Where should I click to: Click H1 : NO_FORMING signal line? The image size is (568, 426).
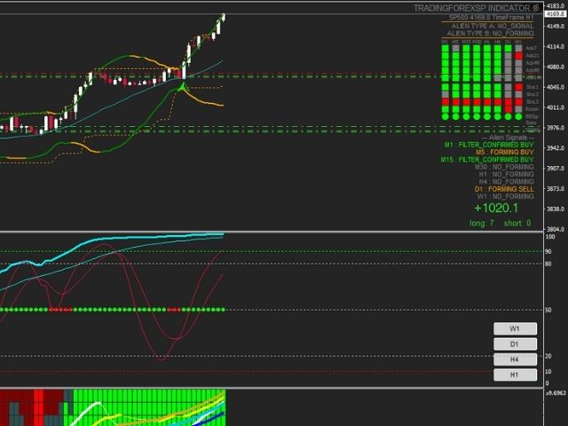click(x=507, y=174)
